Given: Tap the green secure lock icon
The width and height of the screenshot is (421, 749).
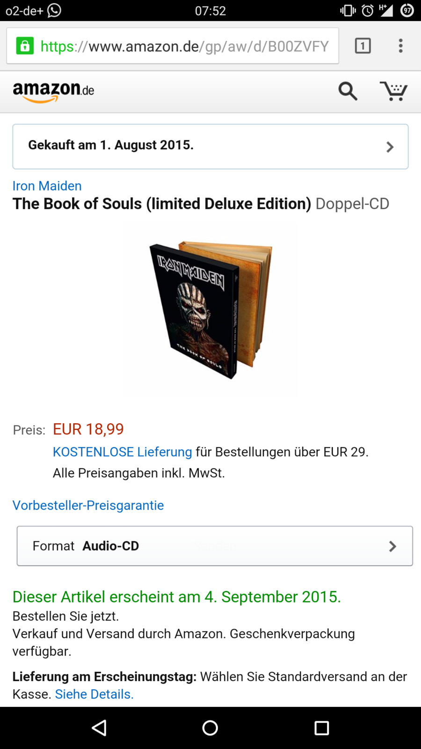Looking at the screenshot, I should click(x=25, y=46).
